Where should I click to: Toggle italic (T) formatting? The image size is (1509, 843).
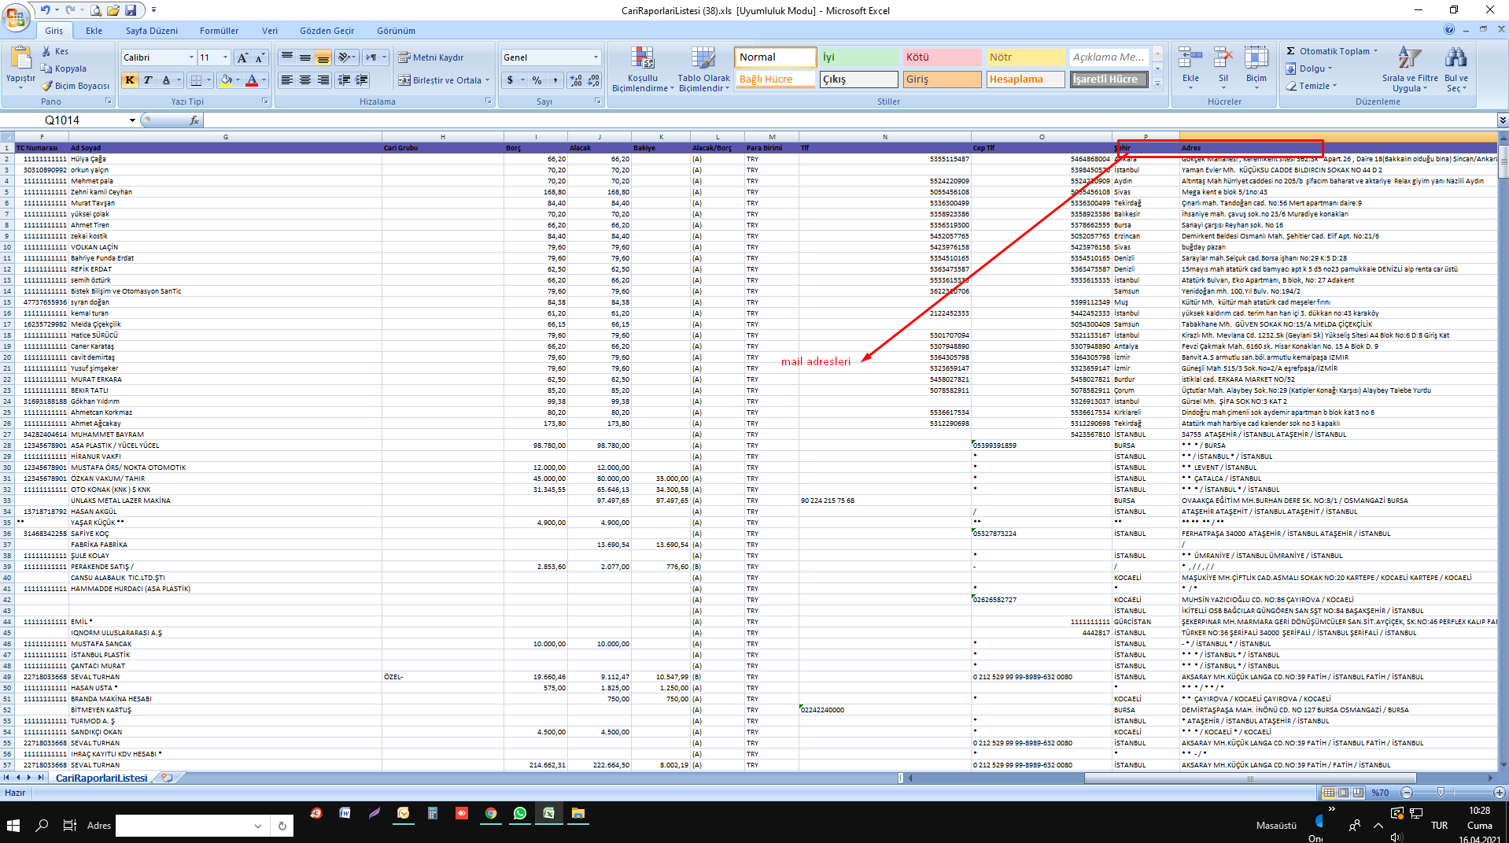pos(147,80)
